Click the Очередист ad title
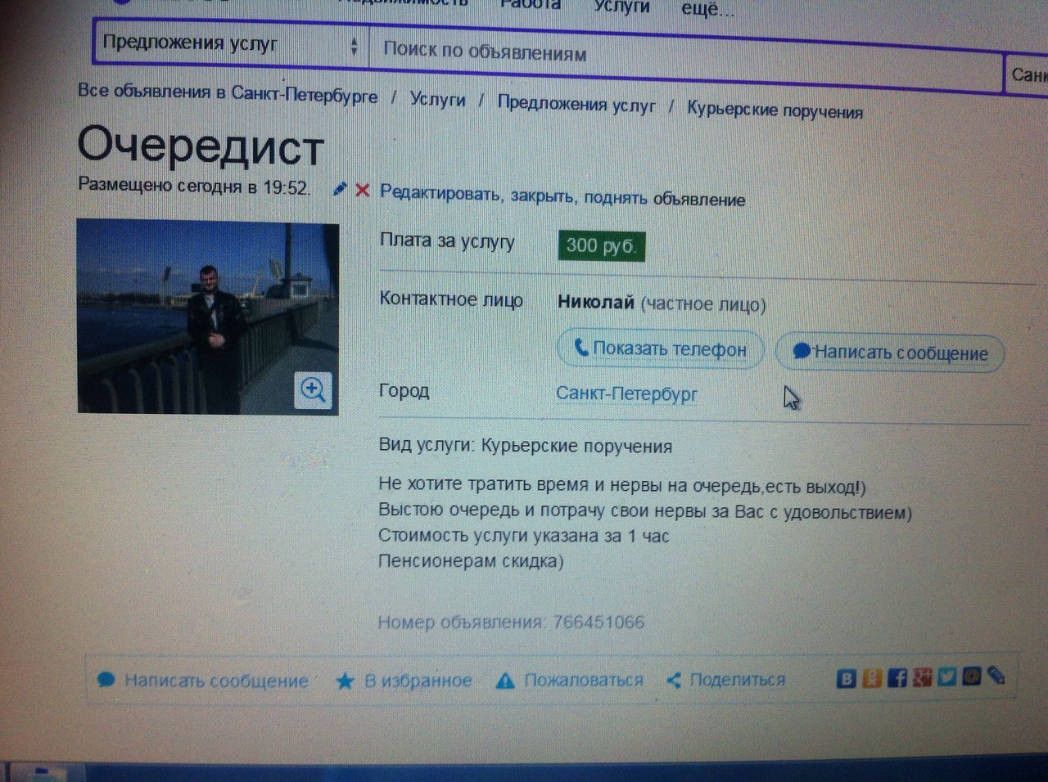The image size is (1048, 782). click(x=201, y=146)
